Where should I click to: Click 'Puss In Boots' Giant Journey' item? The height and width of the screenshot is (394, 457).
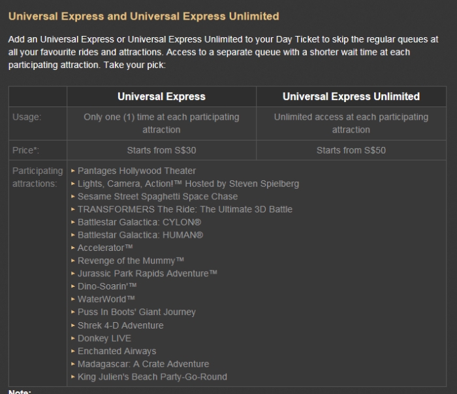point(136,312)
